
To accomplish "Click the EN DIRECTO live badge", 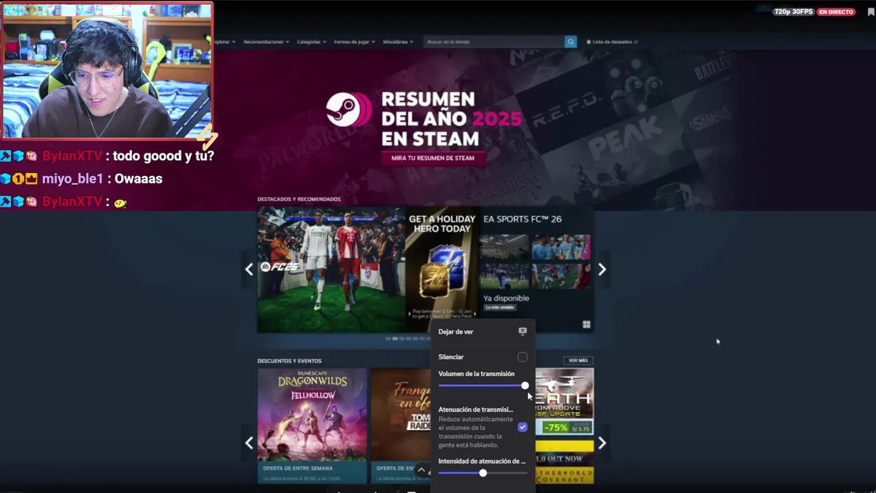I will (x=836, y=12).
